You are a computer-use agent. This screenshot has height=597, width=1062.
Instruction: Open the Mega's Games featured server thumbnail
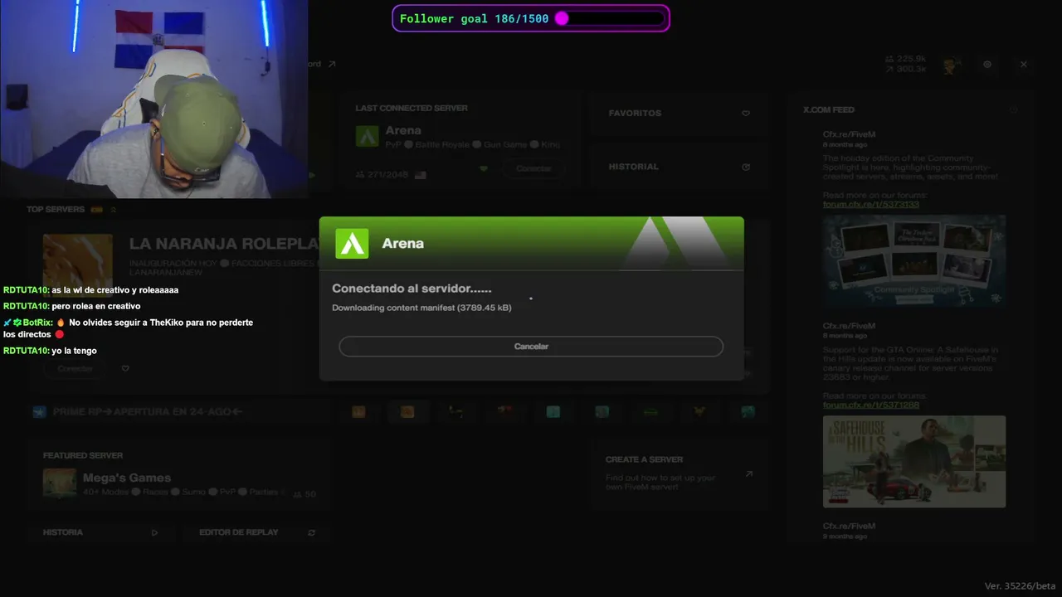coord(60,483)
